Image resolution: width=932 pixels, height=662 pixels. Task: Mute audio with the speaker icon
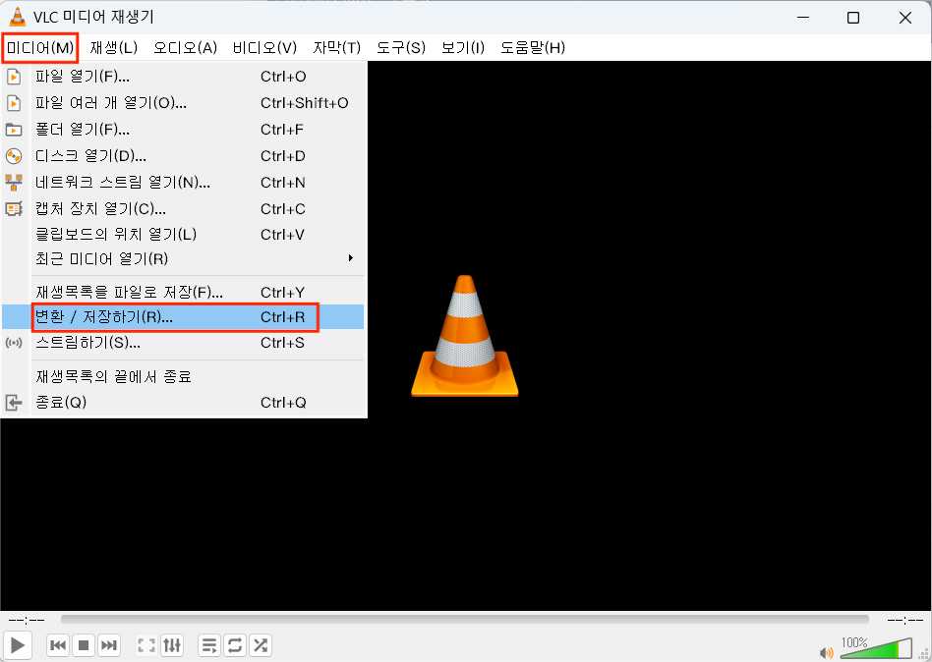point(827,651)
